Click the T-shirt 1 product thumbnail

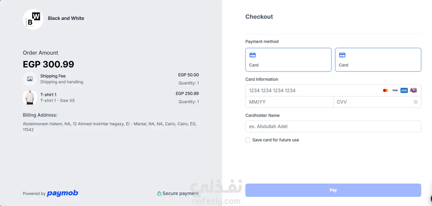pos(30,98)
